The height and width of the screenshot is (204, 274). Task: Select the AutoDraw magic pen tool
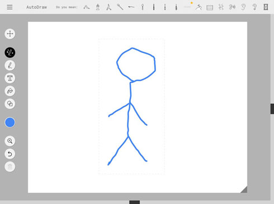[10, 53]
